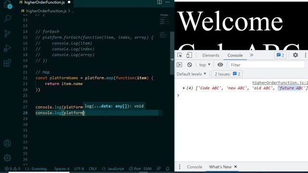Clear the console
The image size is (308, 173).
190,65
